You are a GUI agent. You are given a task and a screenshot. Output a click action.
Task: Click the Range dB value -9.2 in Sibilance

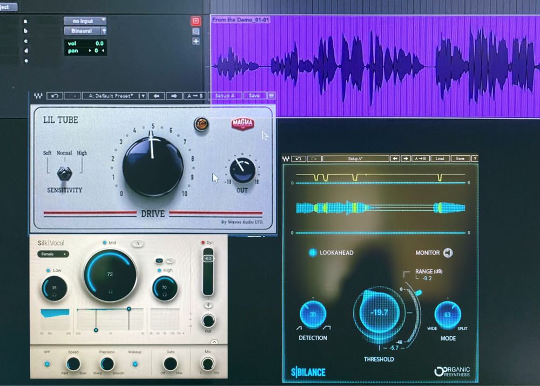[x=427, y=278]
